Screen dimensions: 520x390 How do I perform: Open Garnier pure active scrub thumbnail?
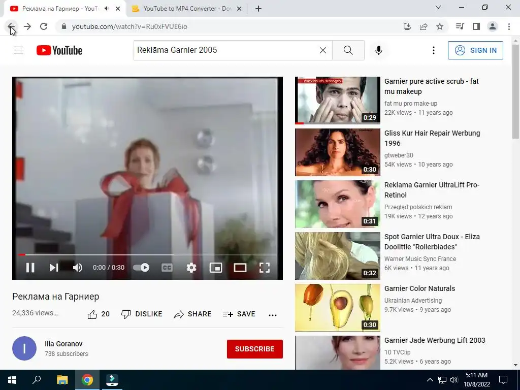click(338, 100)
